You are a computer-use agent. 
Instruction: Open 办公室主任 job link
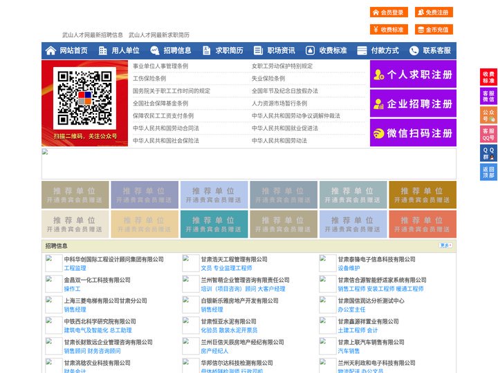click(x=351, y=309)
